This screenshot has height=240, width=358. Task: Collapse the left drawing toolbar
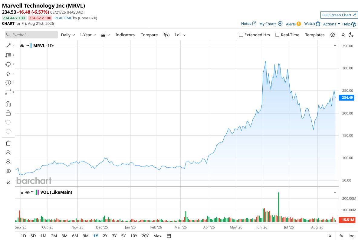(8, 183)
